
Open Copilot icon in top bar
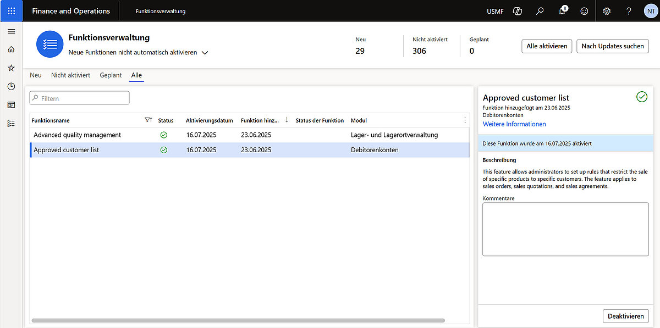click(x=517, y=11)
